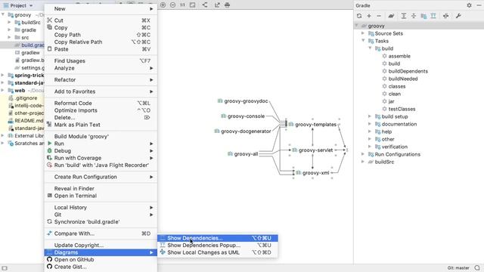Image resolution: width=484 pixels, height=272 pixels.
Task: Attach Gradle project with plus icon
Action: coord(369,16)
